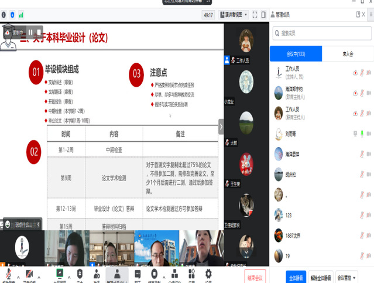This screenshot has height=283, width=374.
Task: Click the chat bubble icon in toolbar
Action: point(137,274)
